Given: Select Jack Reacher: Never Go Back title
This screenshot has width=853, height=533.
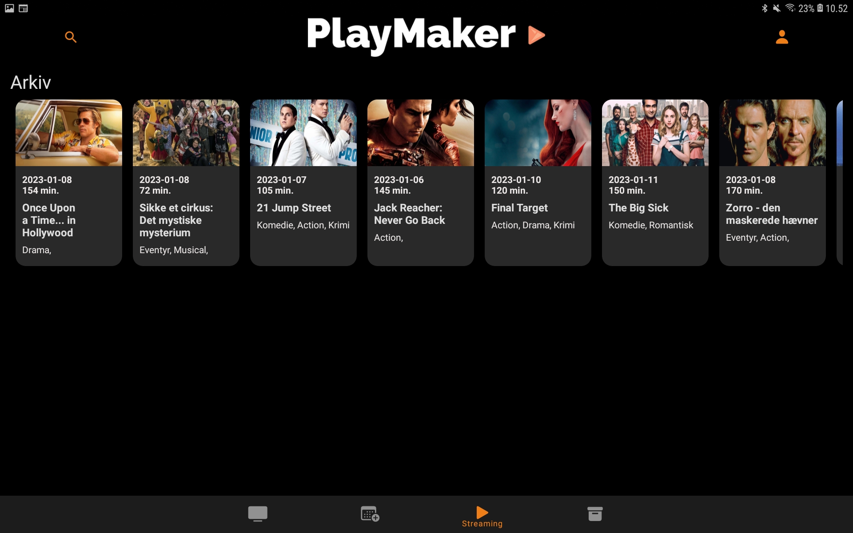Looking at the screenshot, I should (409, 214).
